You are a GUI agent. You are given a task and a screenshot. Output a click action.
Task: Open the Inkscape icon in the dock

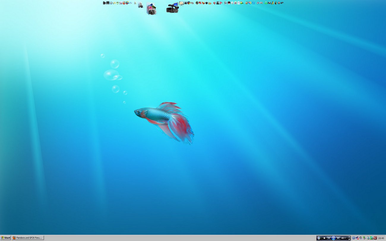pos(206,3)
